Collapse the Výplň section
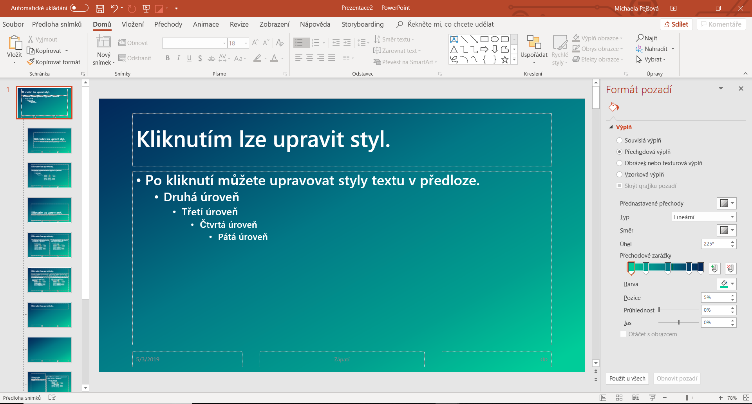The height and width of the screenshot is (404, 752). coord(611,127)
